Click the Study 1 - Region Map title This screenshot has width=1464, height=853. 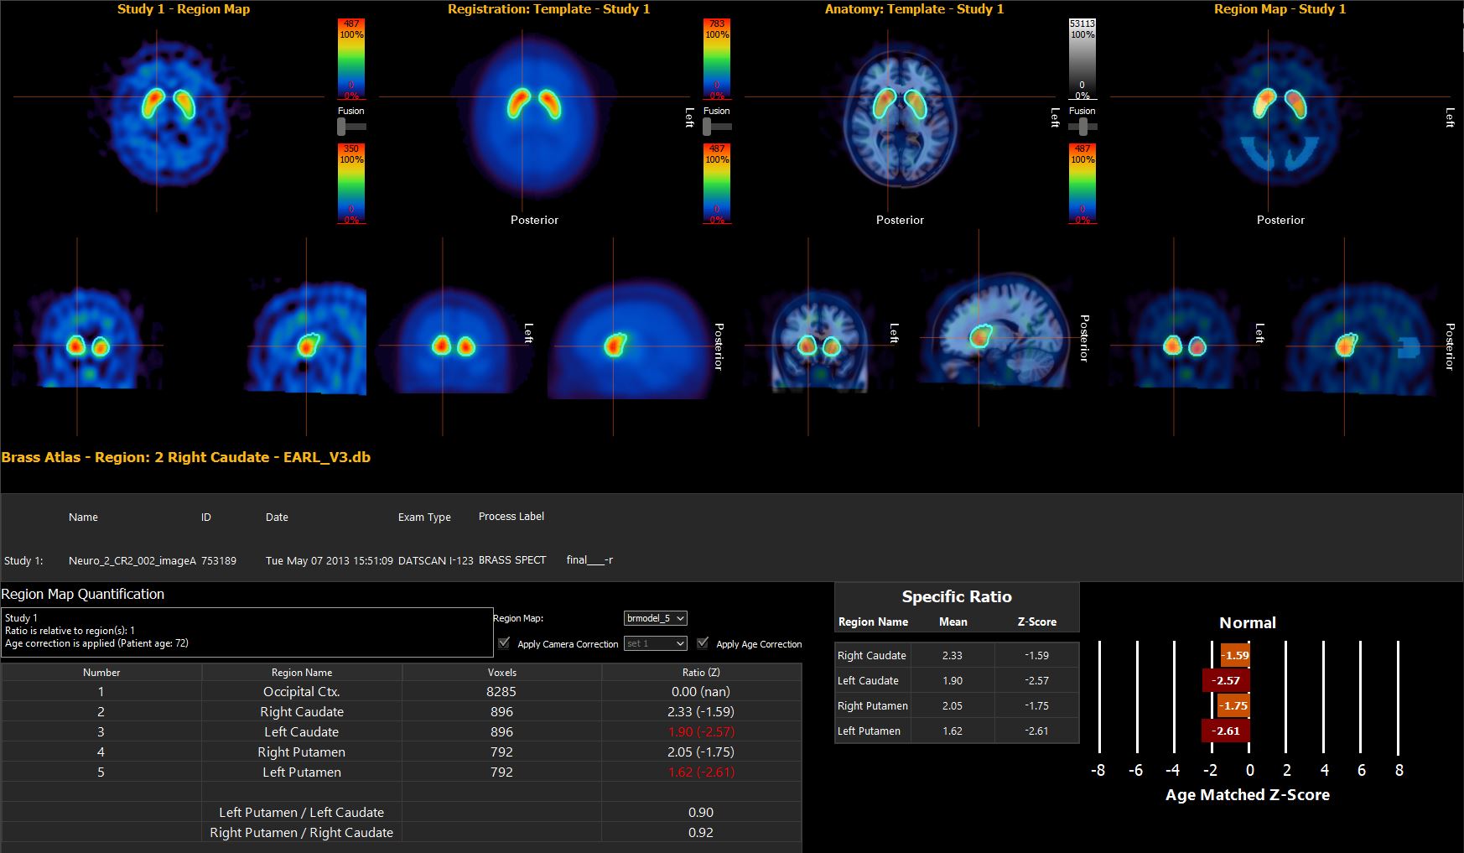tap(183, 9)
